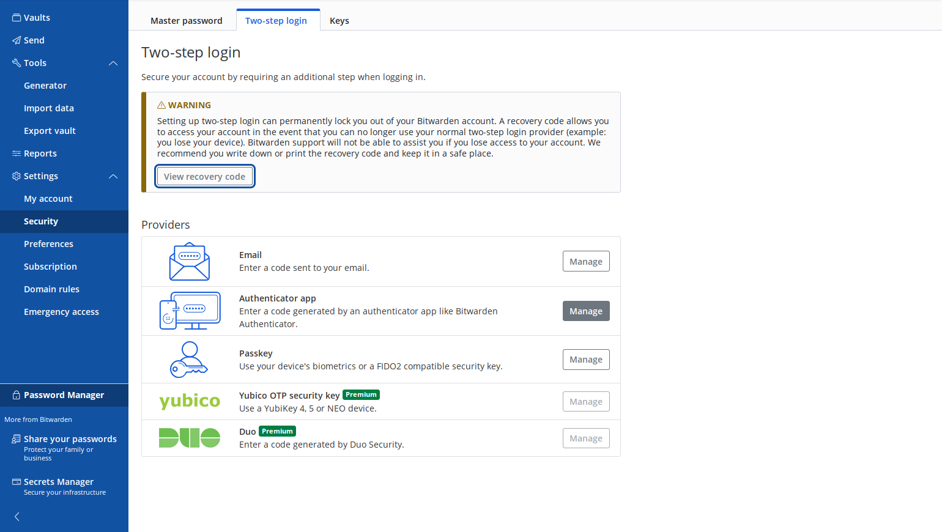Click Manage for Duo provider
942x532 pixels.
(586, 438)
